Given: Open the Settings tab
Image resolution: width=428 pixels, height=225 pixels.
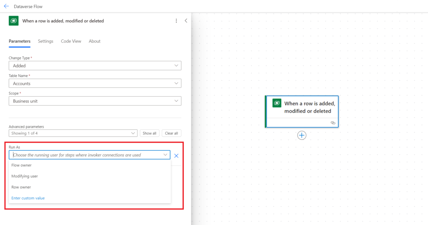Looking at the screenshot, I should 46,41.
